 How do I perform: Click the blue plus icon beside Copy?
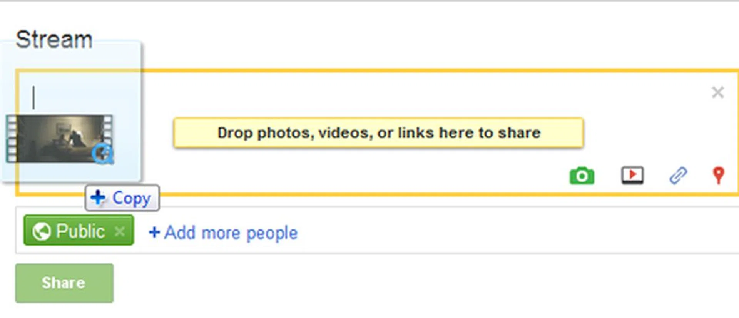click(98, 197)
